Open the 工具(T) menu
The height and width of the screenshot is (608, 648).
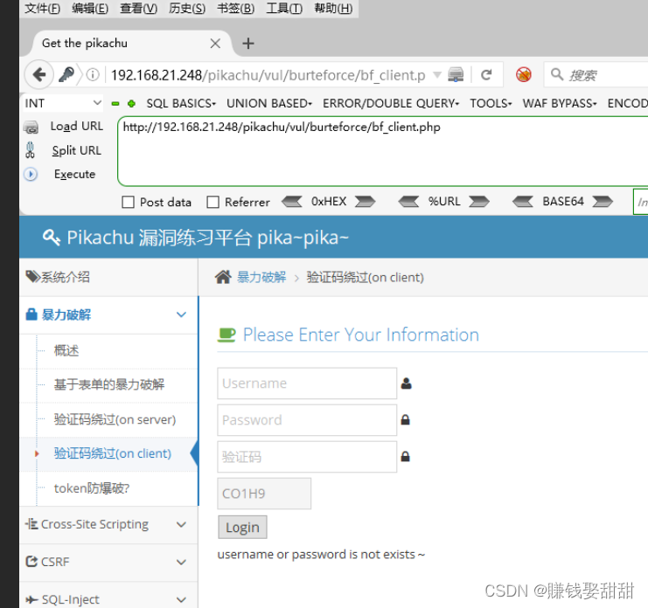(284, 8)
